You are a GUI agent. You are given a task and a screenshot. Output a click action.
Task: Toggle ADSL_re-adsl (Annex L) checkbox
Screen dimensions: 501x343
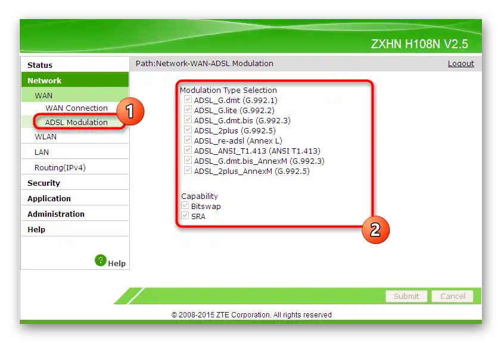coord(188,140)
